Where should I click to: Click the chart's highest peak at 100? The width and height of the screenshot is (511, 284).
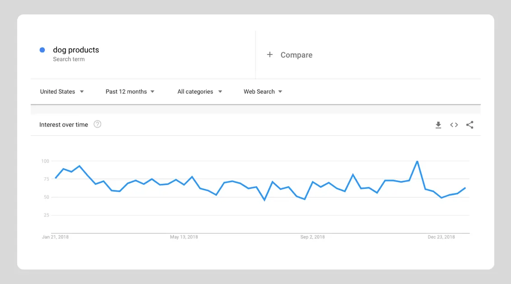pos(417,161)
